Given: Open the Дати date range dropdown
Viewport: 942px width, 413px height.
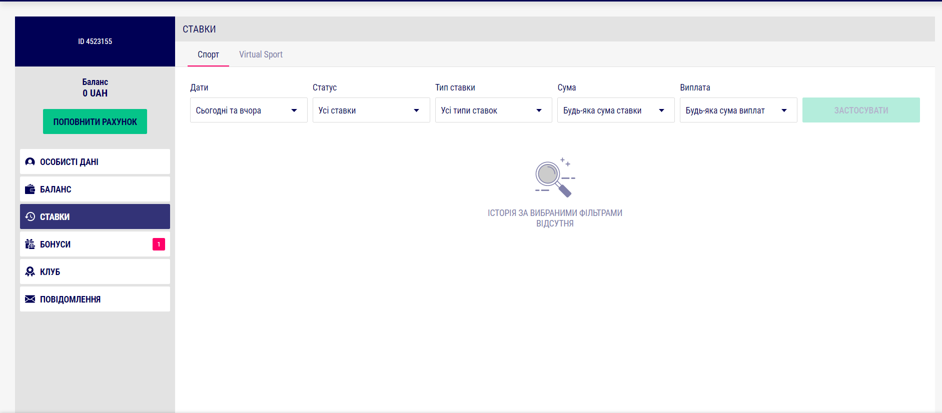Looking at the screenshot, I should (248, 110).
